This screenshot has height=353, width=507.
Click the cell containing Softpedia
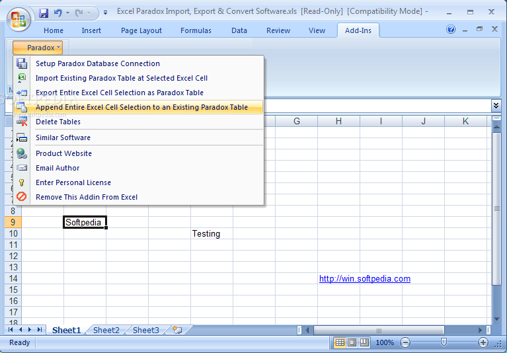click(85, 222)
